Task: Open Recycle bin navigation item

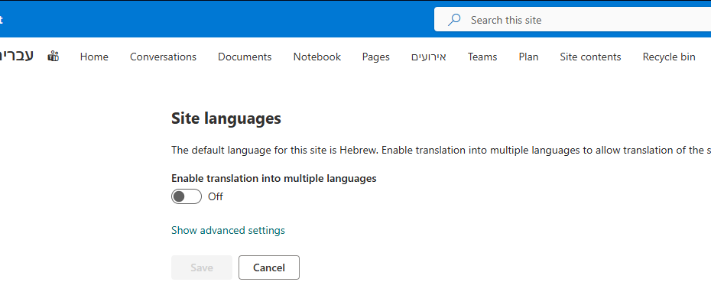Action: pos(669,57)
